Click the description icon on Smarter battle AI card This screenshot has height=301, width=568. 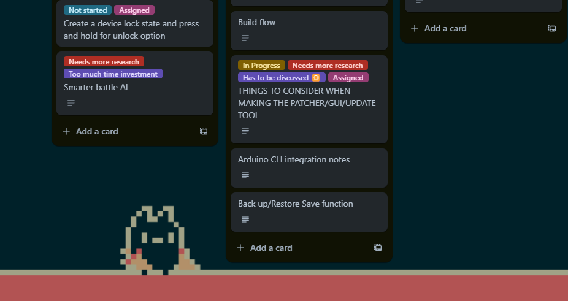(71, 103)
